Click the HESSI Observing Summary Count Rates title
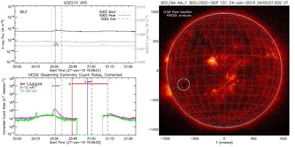Screen dimensions: 295x147 click(75, 75)
